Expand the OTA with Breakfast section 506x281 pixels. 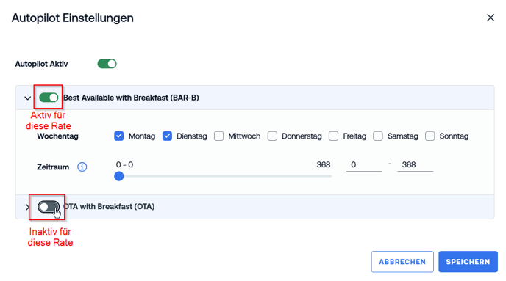click(27, 207)
